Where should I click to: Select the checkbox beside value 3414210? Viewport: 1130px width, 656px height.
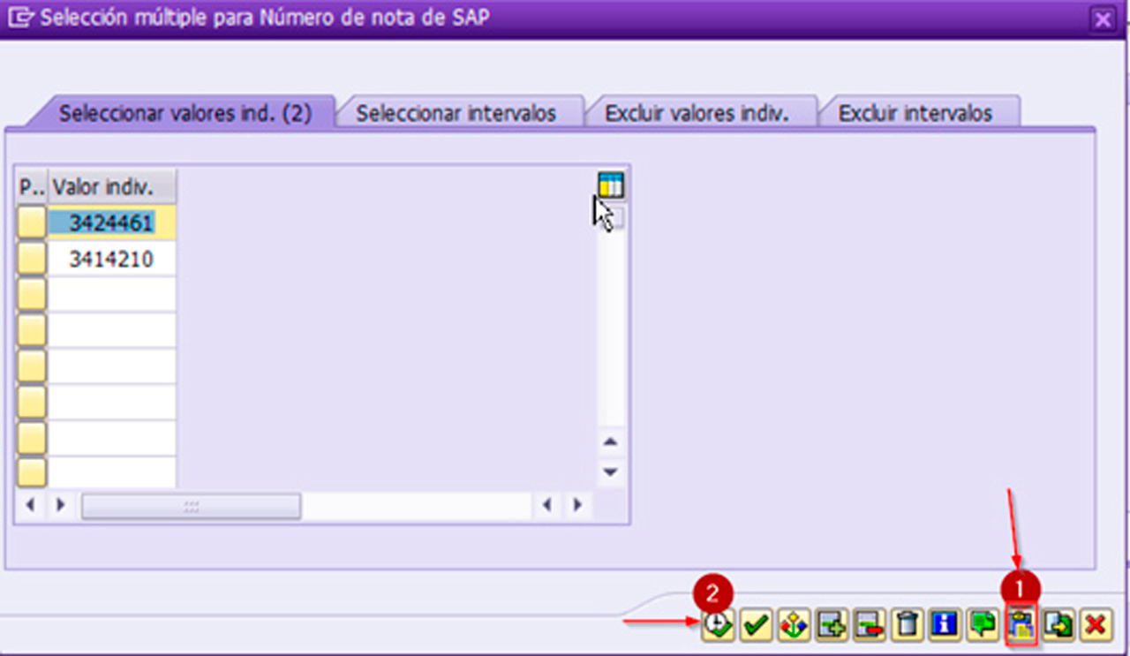coord(31,258)
